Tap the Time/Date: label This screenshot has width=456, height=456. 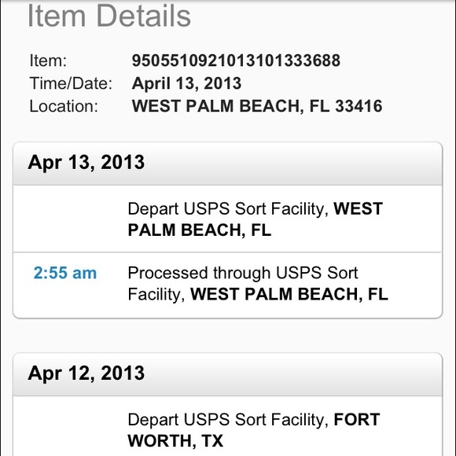pyautogui.click(x=71, y=83)
